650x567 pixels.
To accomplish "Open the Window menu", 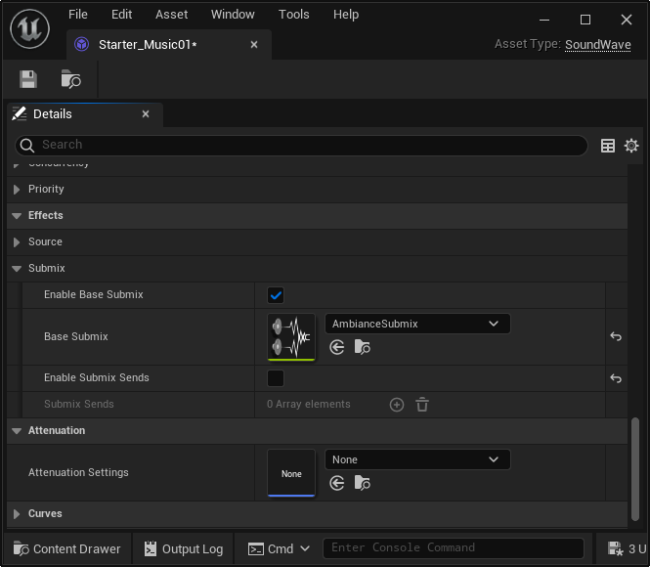I will click(x=233, y=15).
